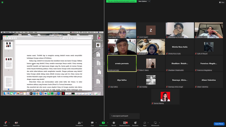
Task: Click the markup pen icon in shared Preview toolbar
Action: click(x=62, y=38)
